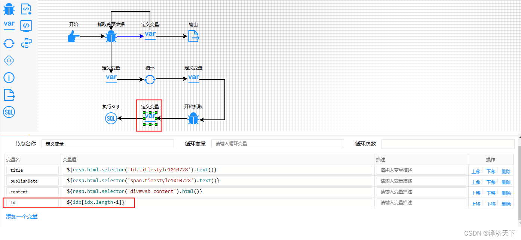Focus the 节点名称 input field

[107, 144]
